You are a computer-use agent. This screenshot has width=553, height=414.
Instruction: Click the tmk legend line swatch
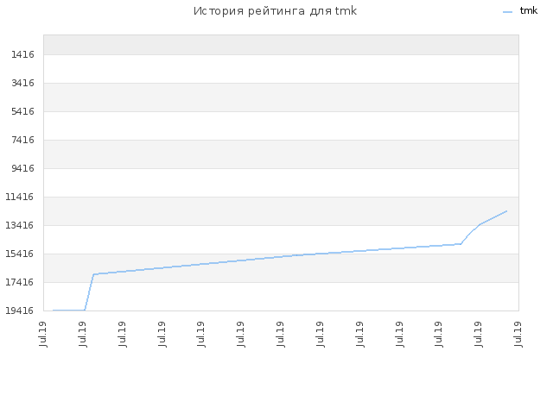(507, 12)
